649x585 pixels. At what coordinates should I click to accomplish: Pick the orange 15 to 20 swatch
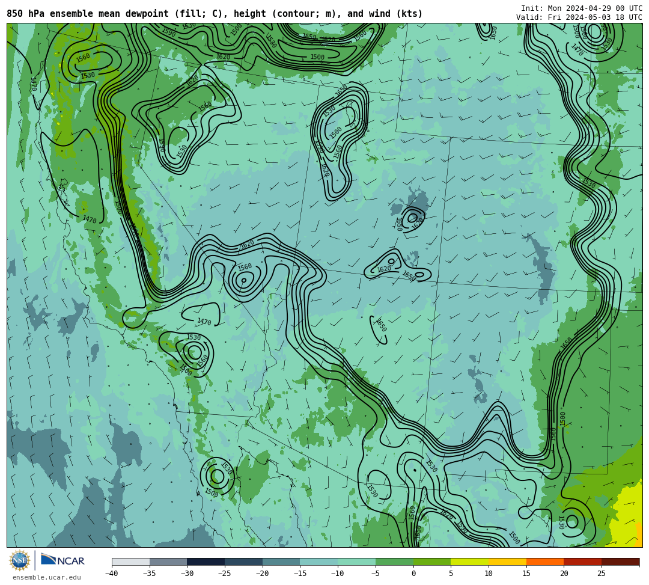(545, 562)
